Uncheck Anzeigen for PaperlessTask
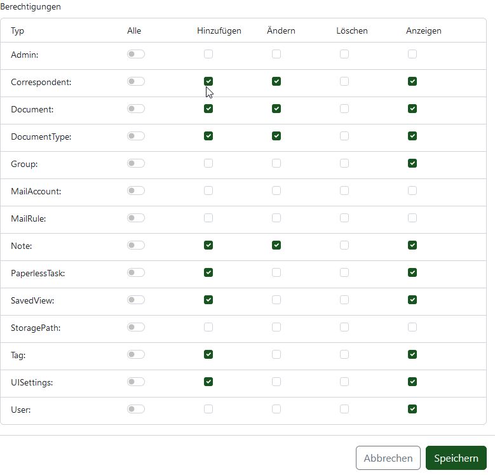Screen dimensions: 495x475 pyautogui.click(x=412, y=272)
